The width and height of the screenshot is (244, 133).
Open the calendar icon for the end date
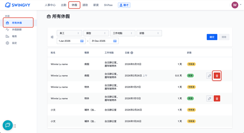point(115,41)
